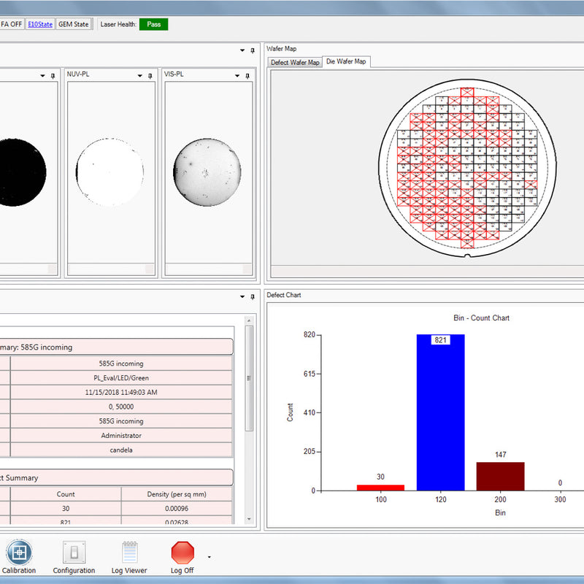
Task: Toggle auto-hide pin above the summary table
Action: (x=252, y=296)
